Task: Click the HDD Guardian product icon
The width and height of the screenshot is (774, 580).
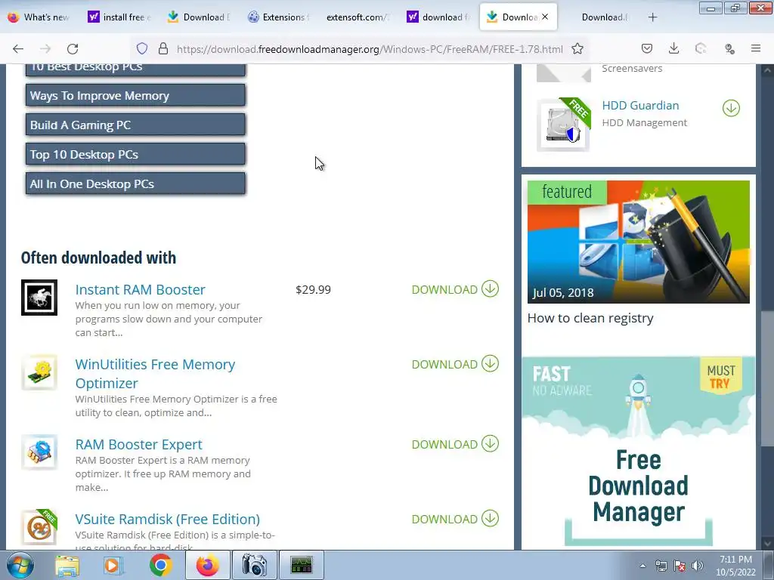Action: tap(563, 125)
